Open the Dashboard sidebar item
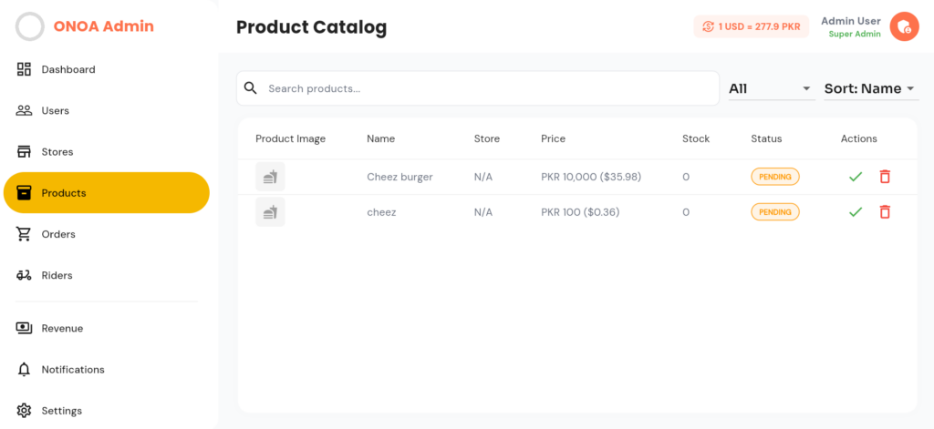Screen dimensions: 934x429 [x=106, y=69]
